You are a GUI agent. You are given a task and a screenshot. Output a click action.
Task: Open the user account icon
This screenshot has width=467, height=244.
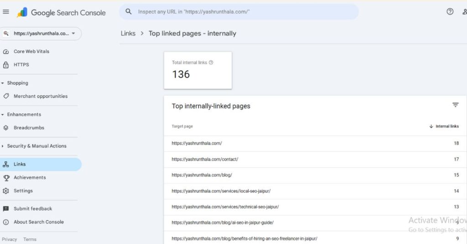pos(465,11)
